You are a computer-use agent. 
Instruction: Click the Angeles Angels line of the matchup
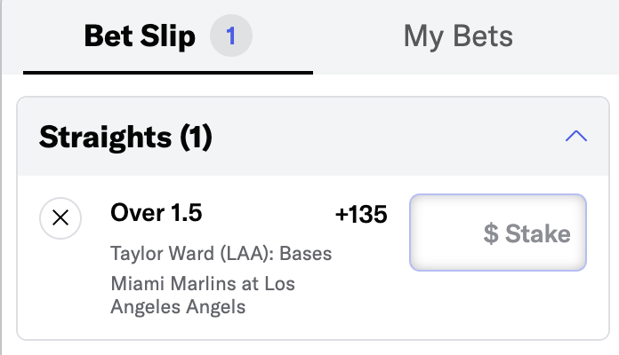pos(178,306)
